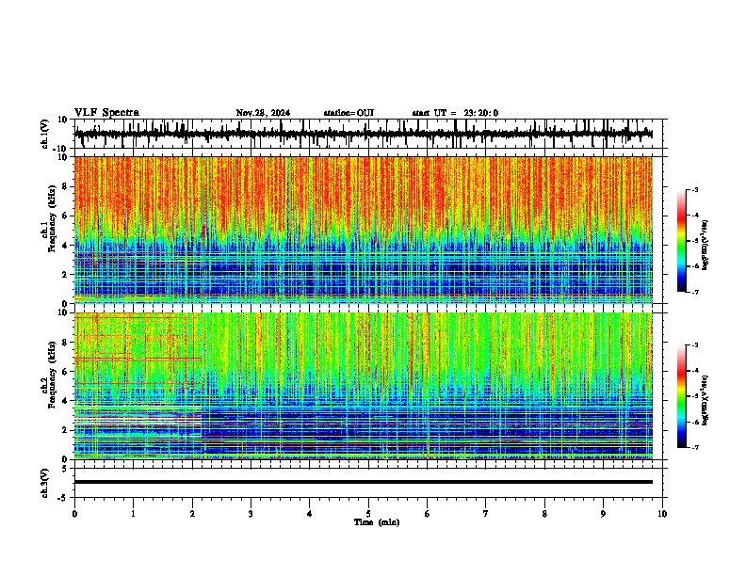746x576 pixels.
Task: Click the "-7" tick on ch.1 color bar
Action: (x=695, y=292)
